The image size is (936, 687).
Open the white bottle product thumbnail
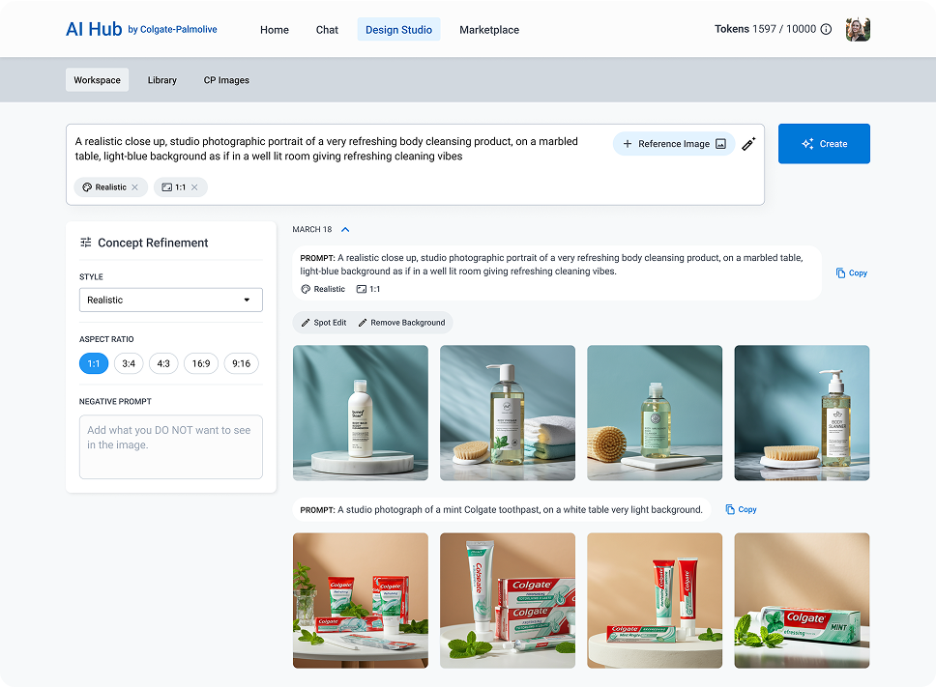360,413
